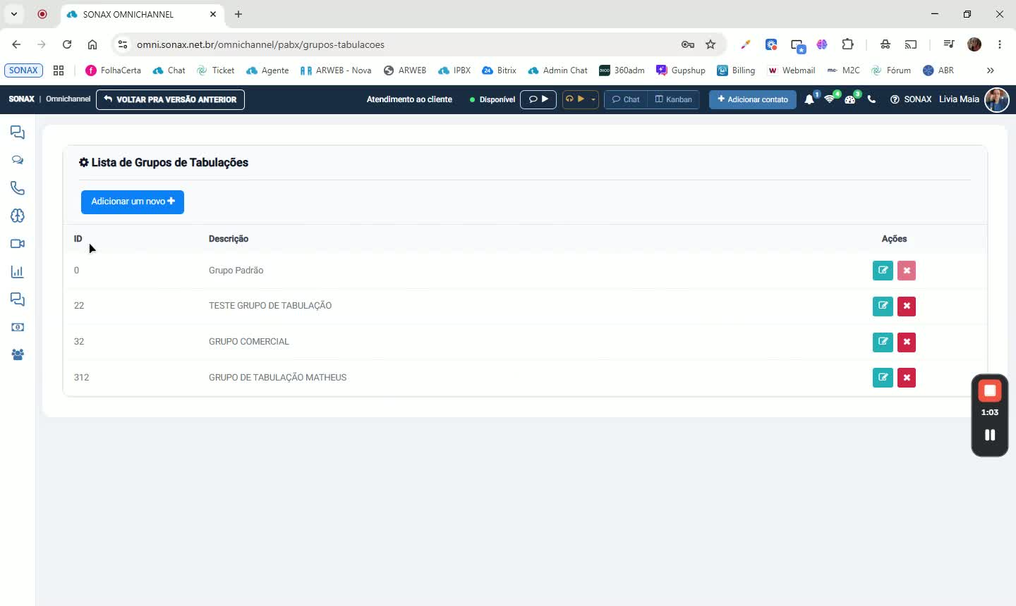Switch to the Kanban tab
Image resolution: width=1016 pixels, height=606 pixels.
point(674,99)
